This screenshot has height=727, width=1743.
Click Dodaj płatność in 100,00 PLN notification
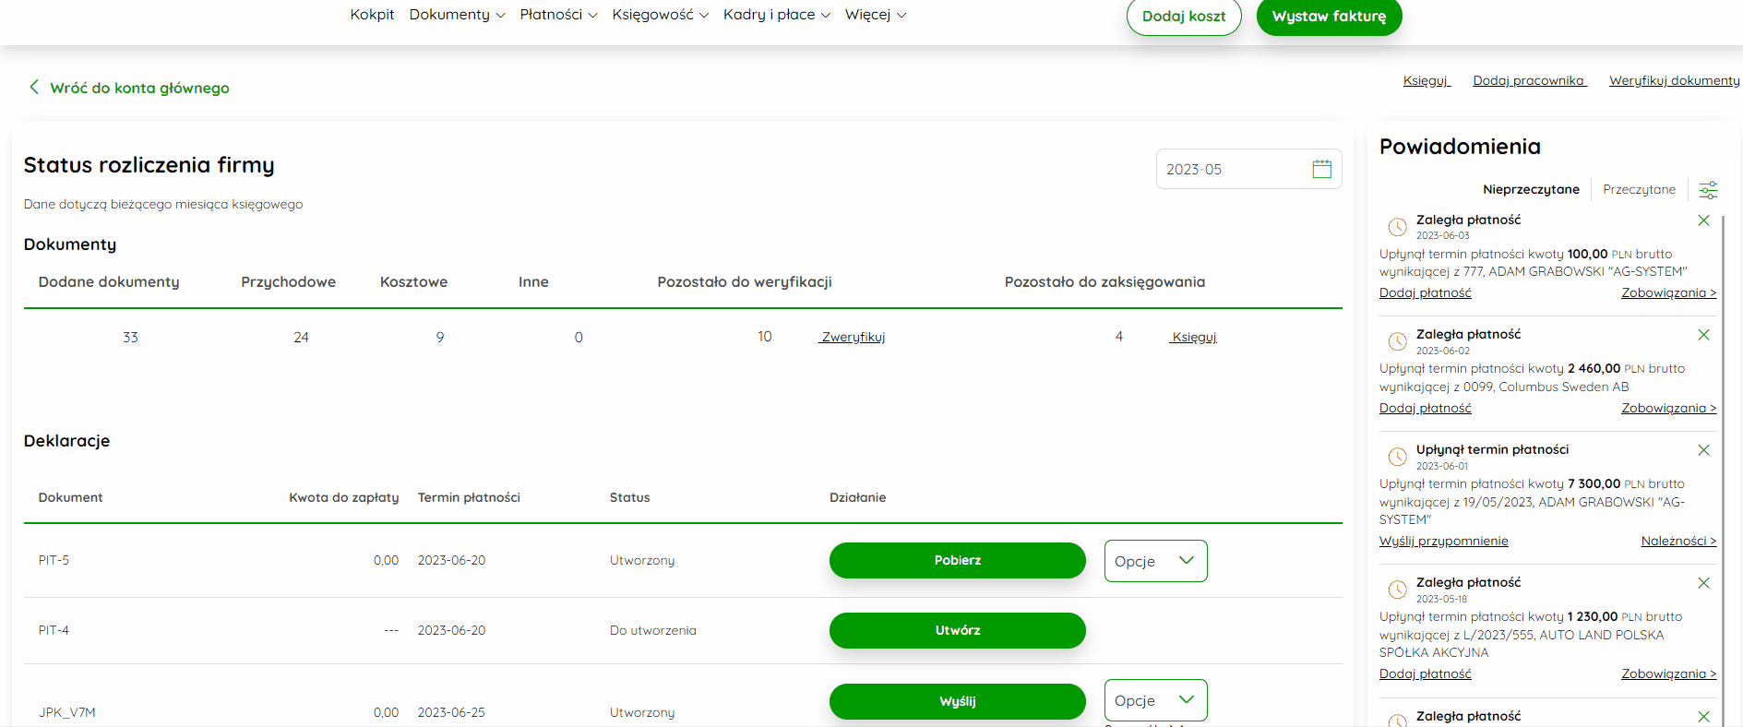click(1425, 292)
